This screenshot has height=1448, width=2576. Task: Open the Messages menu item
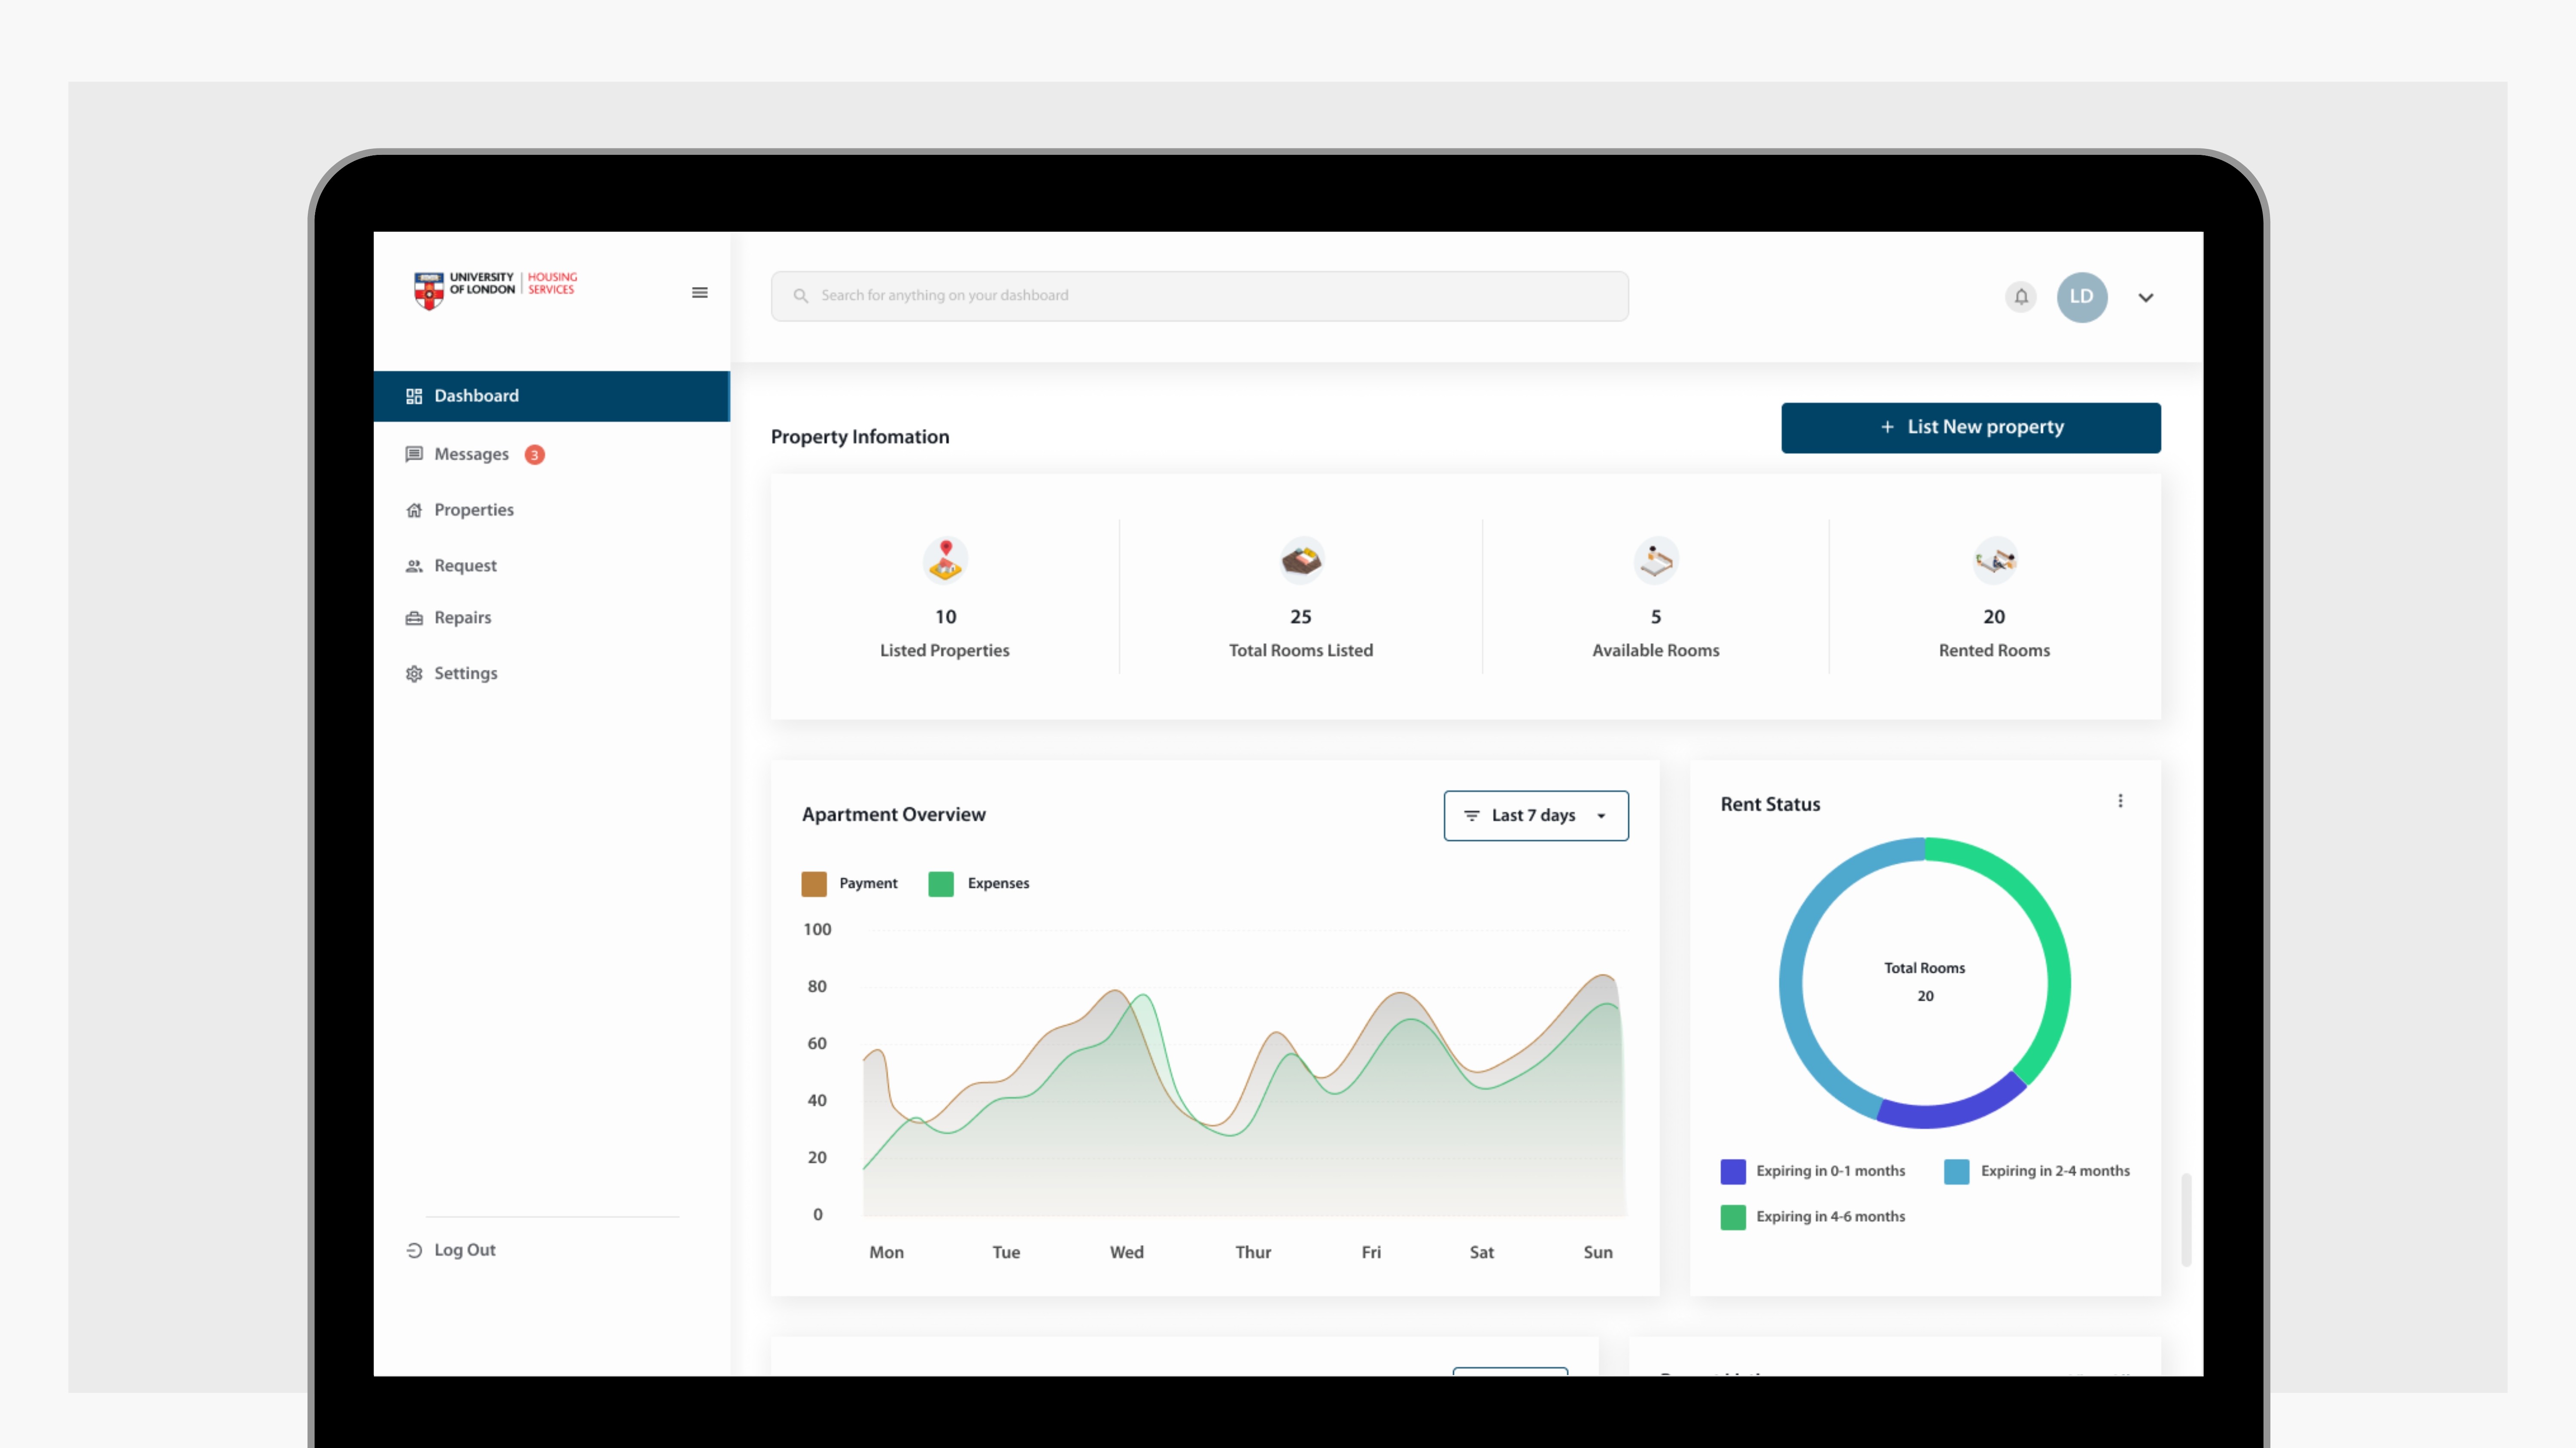[x=471, y=455]
